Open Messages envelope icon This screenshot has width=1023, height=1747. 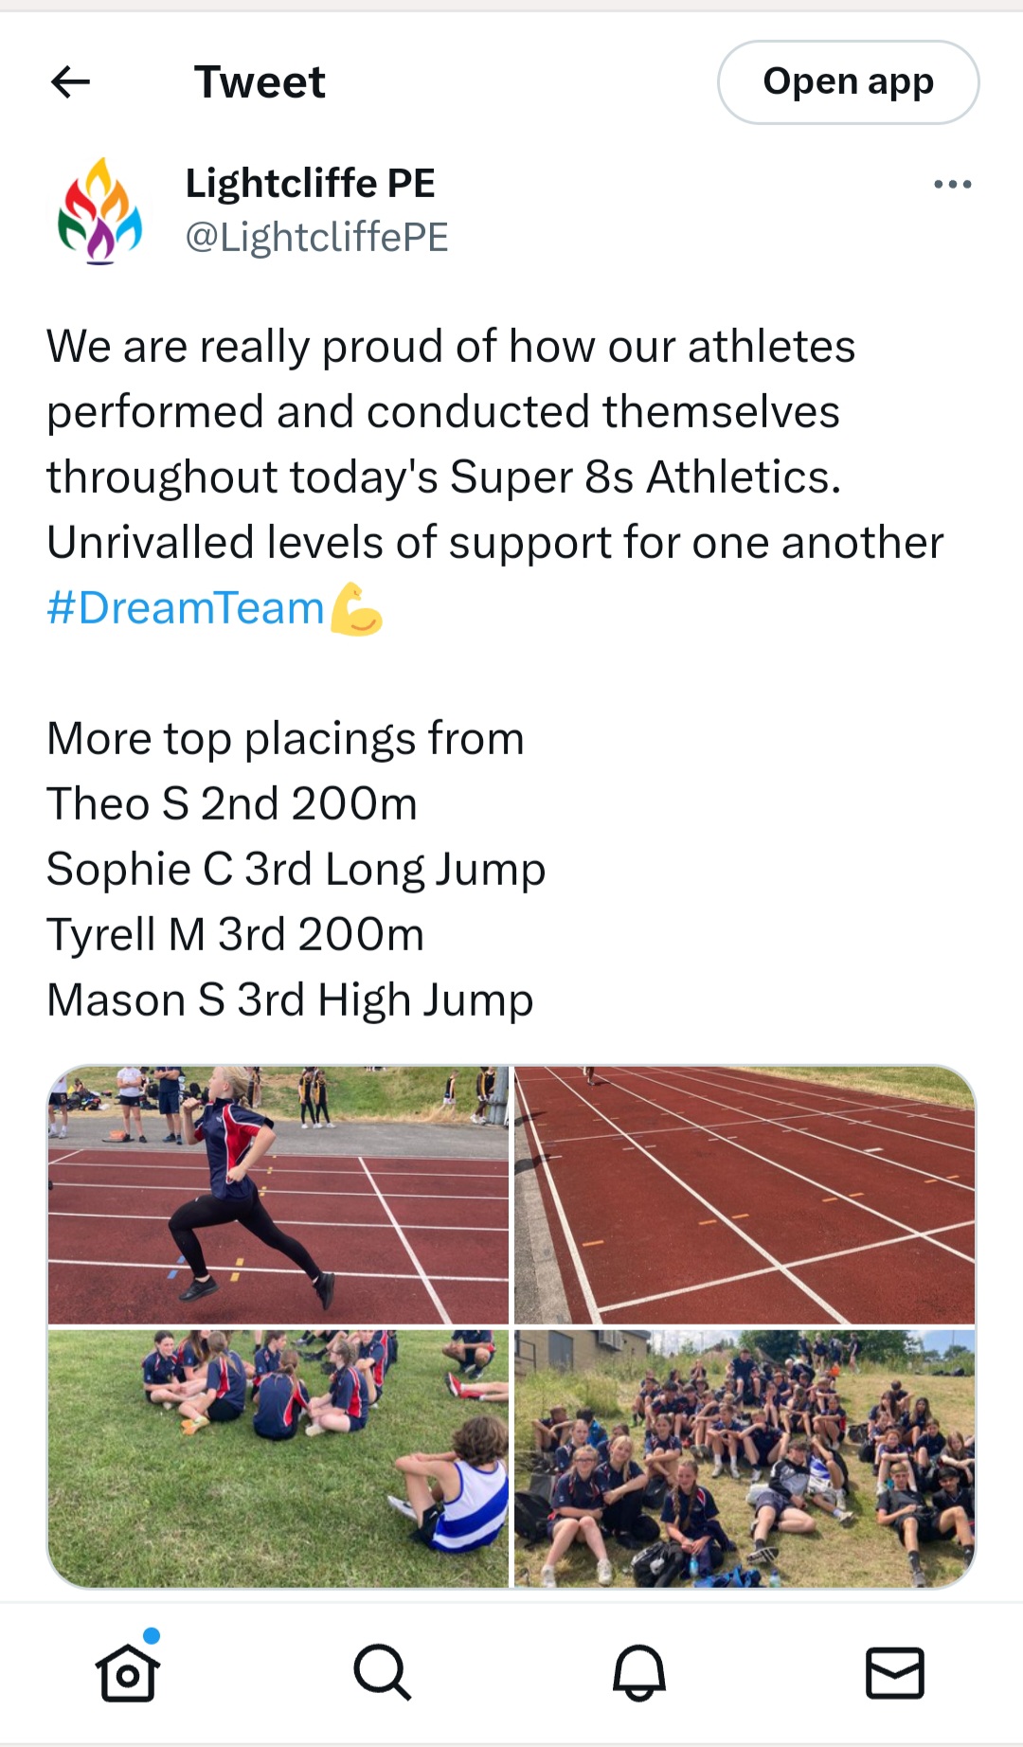click(x=895, y=1672)
